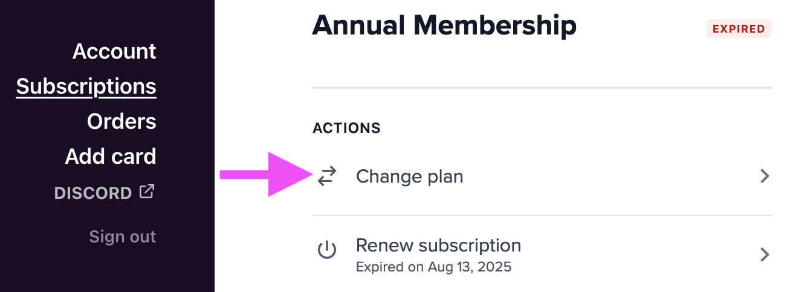Click the red EXPIRED status badge
Screen dimensions: 787x292
coord(739,28)
